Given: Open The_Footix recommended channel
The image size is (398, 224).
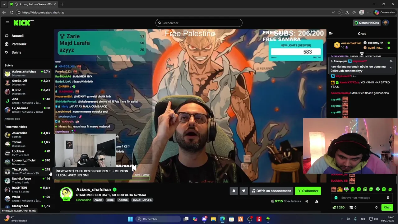Looking at the screenshot, I should coord(27,171).
